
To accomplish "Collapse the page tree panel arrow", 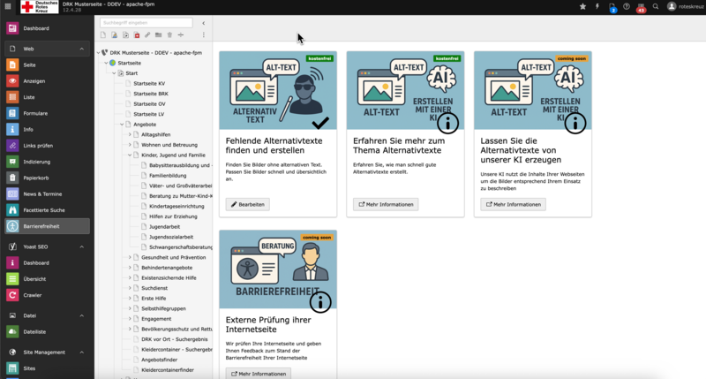I will (204, 23).
